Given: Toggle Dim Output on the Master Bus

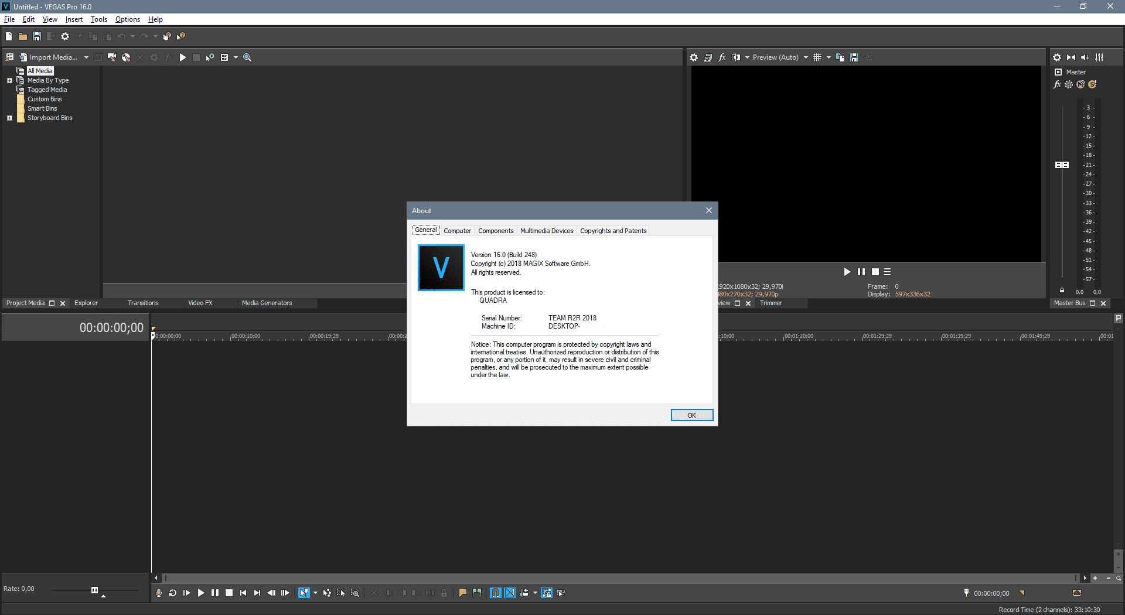Looking at the screenshot, I should (1085, 57).
